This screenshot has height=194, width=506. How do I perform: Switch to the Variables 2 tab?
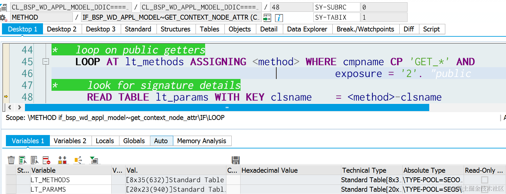click(x=70, y=141)
